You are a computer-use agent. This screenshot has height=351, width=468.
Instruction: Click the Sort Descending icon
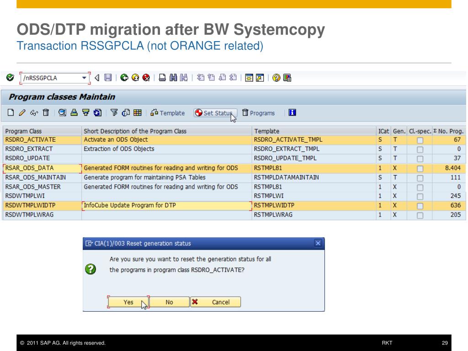(85, 112)
